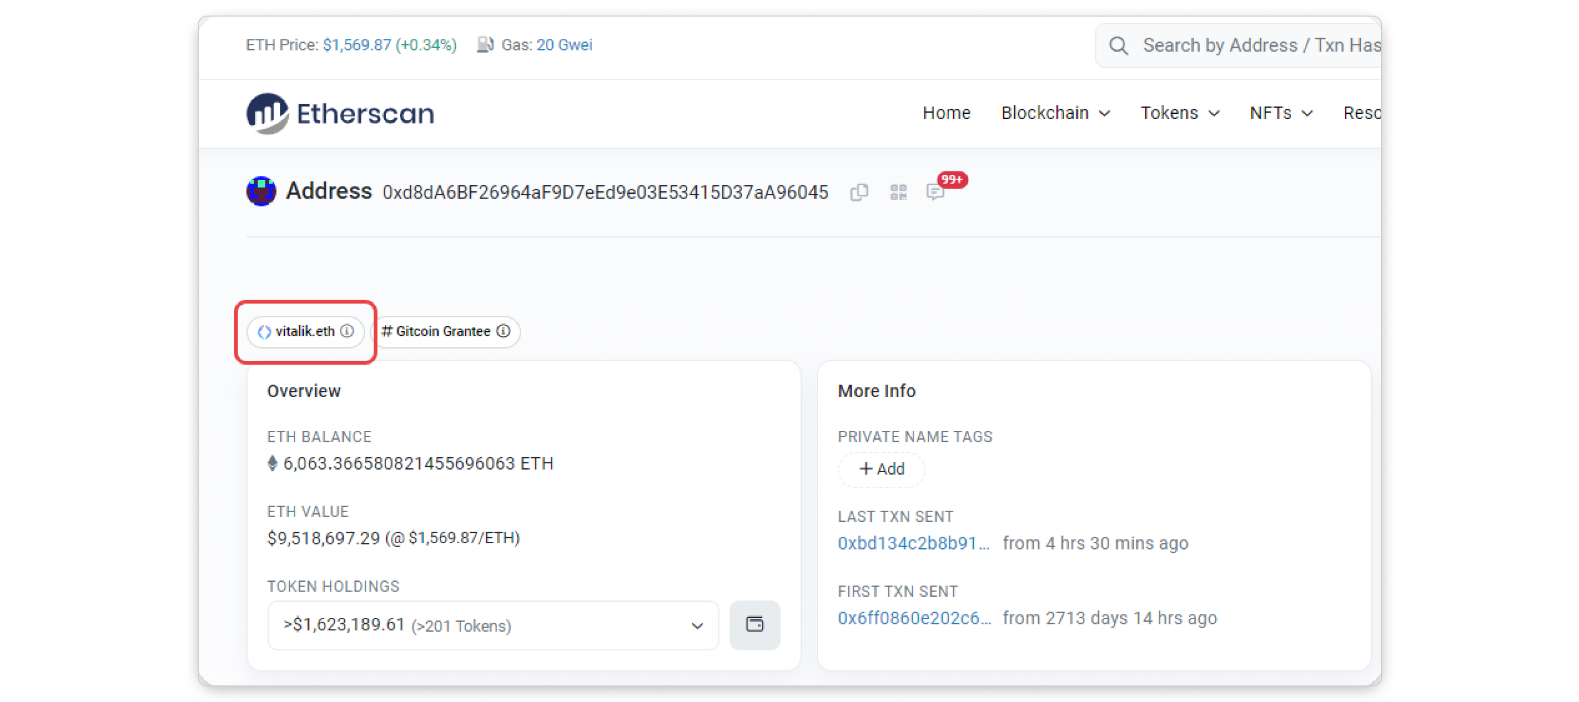The image size is (1579, 702).
Task: Click the search magnifier icon
Action: 1118,45
